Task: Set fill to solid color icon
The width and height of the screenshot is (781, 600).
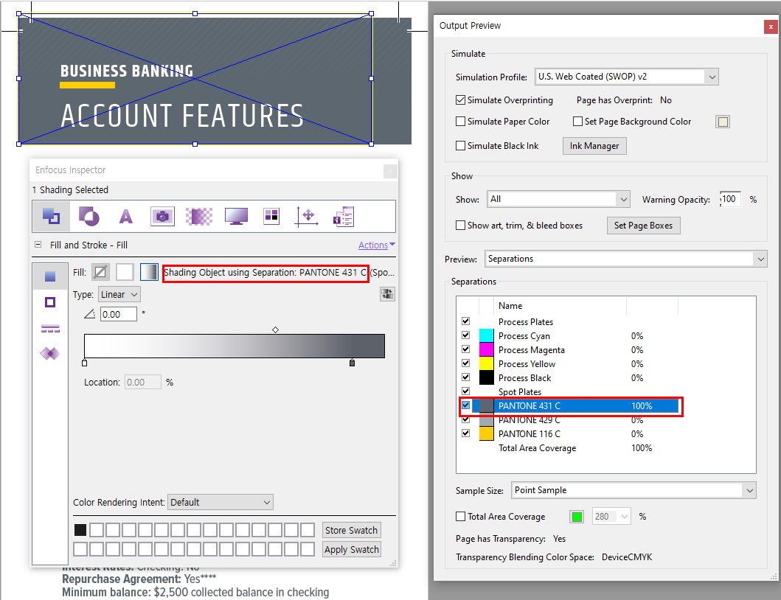Action: click(x=125, y=273)
